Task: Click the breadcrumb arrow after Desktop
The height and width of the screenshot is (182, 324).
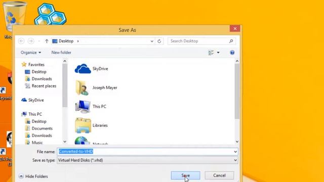Action: 78,41
